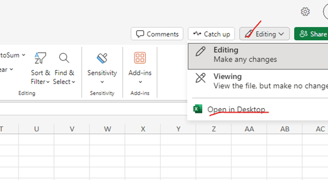Viewport: 328px width, 180px height.
Task: Select column AC header
Action: click(315, 129)
